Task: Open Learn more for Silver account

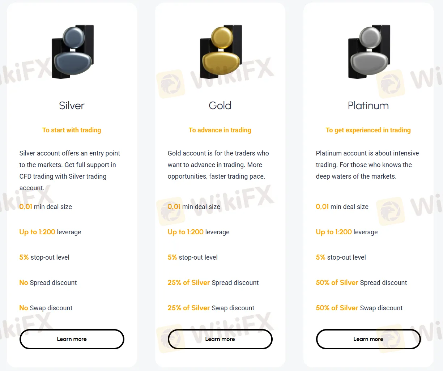Action: point(72,339)
